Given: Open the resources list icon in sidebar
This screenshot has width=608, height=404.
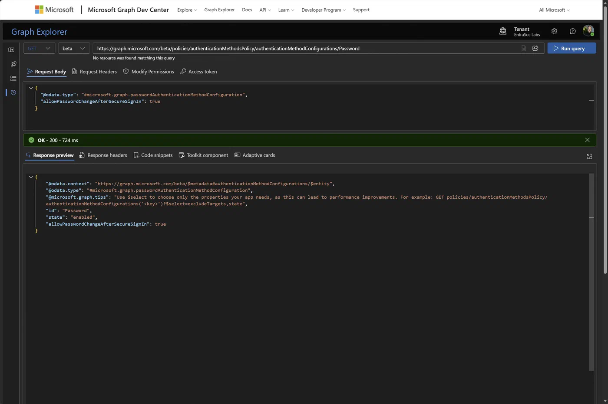Looking at the screenshot, I should click(13, 79).
